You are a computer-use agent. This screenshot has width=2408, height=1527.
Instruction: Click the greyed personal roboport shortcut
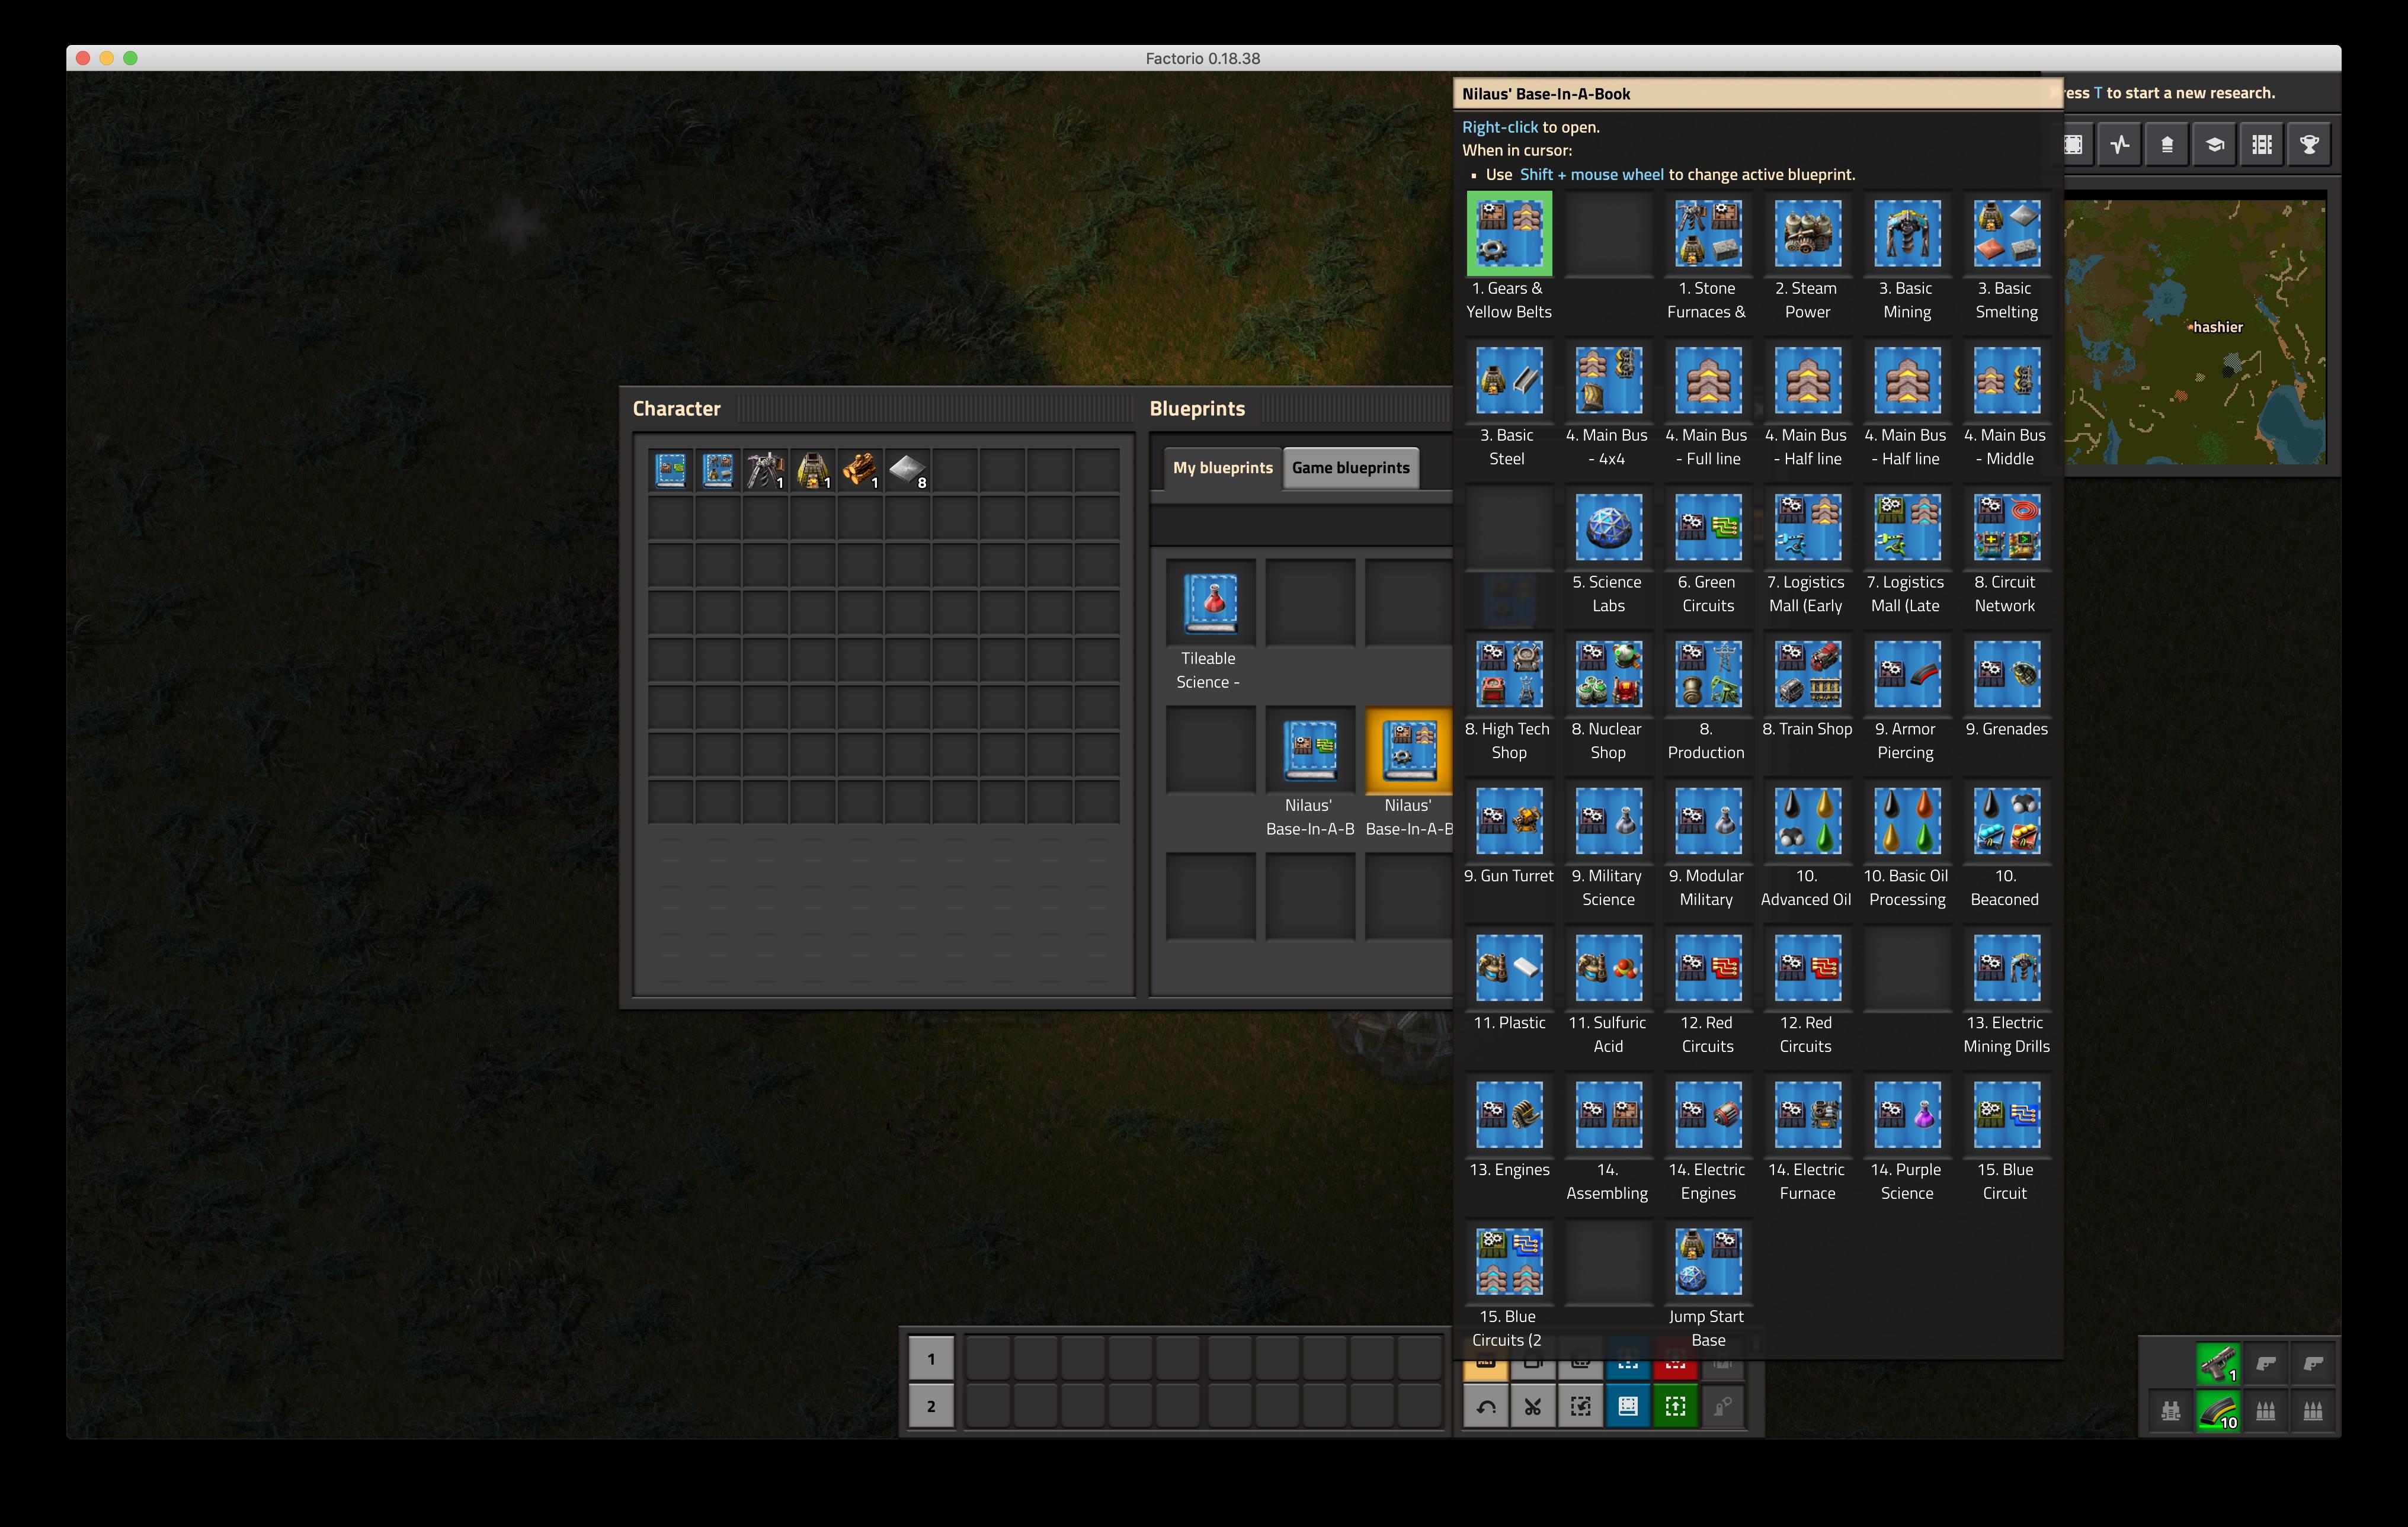[x=1723, y=1407]
